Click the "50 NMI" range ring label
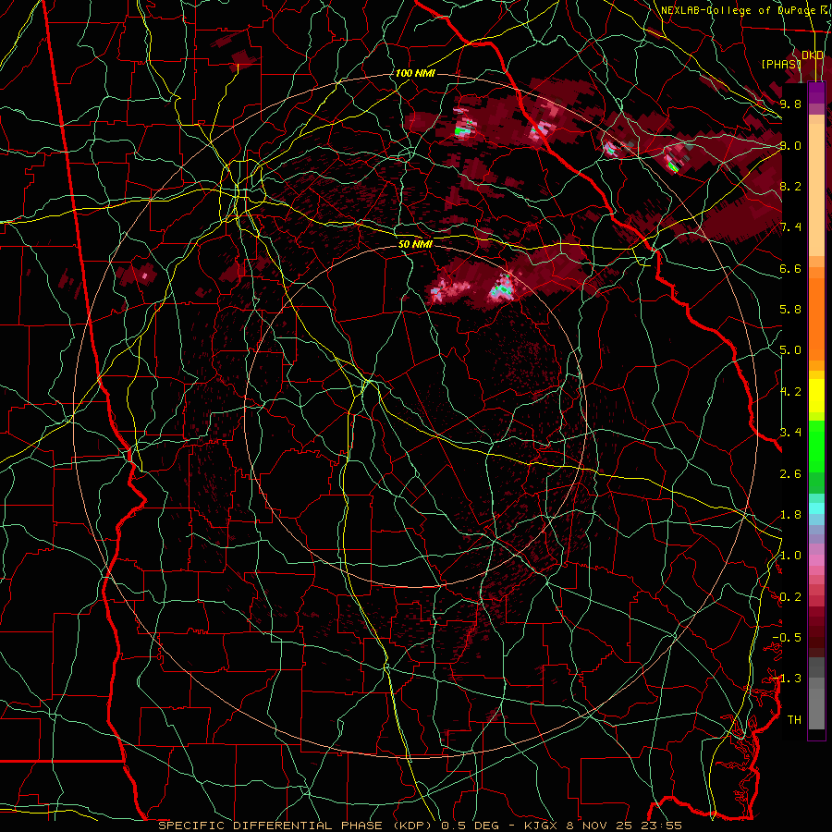This screenshot has height=832, width=832. coord(415,245)
